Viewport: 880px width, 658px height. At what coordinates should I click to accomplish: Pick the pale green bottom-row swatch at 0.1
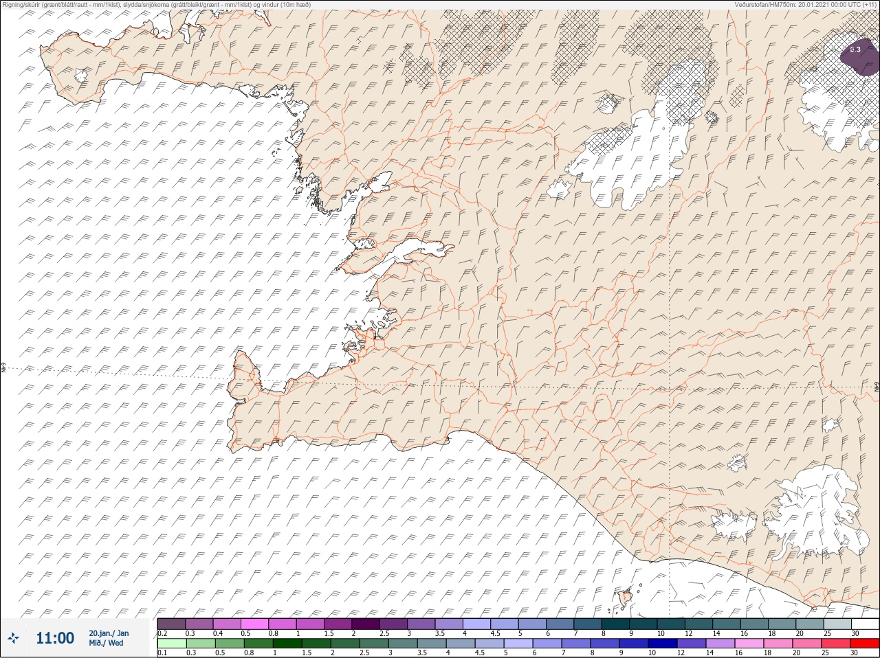171,644
